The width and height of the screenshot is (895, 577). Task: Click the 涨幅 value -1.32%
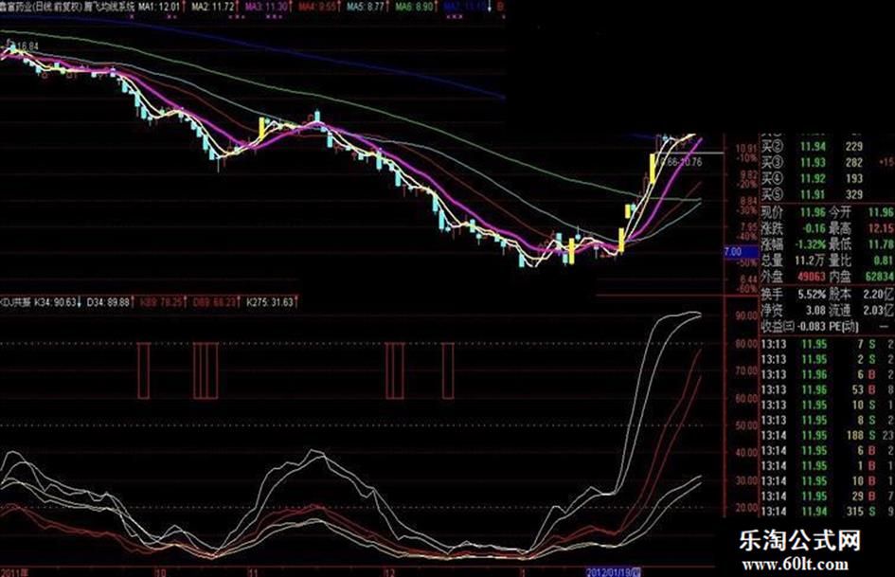(811, 244)
